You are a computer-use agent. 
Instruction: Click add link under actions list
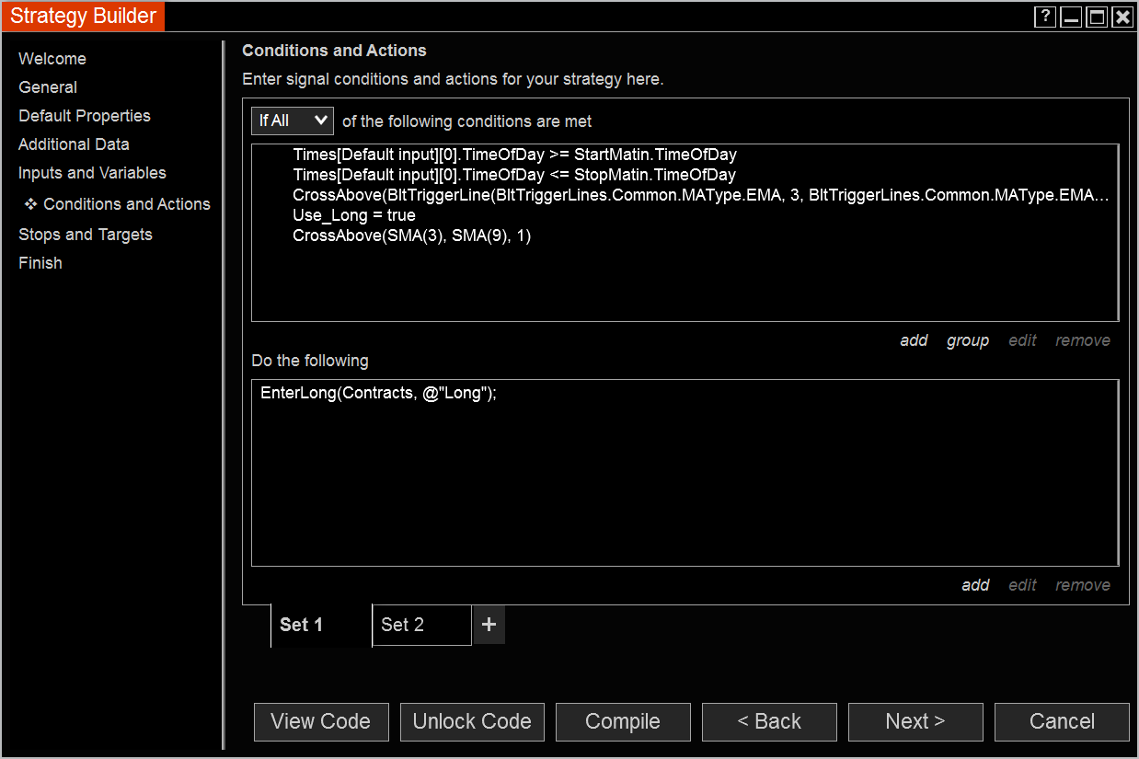pyautogui.click(x=975, y=585)
